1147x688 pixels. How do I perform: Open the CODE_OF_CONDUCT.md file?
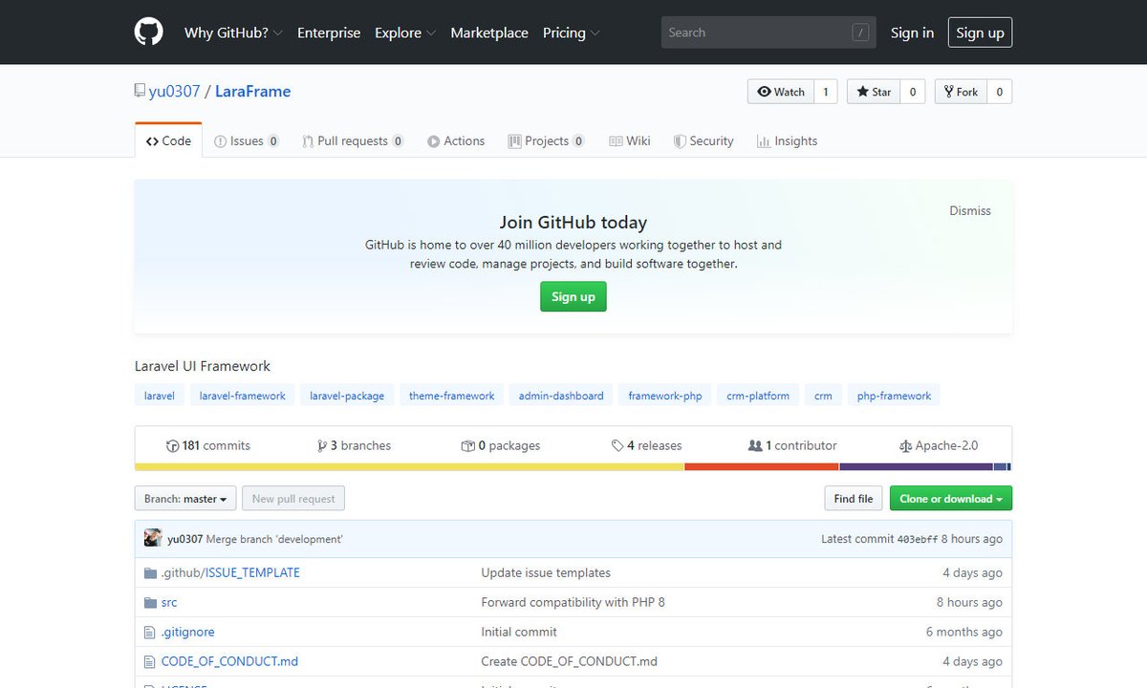click(229, 661)
